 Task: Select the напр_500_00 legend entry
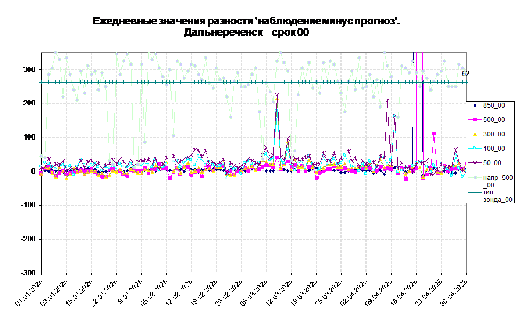pos(490,181)
